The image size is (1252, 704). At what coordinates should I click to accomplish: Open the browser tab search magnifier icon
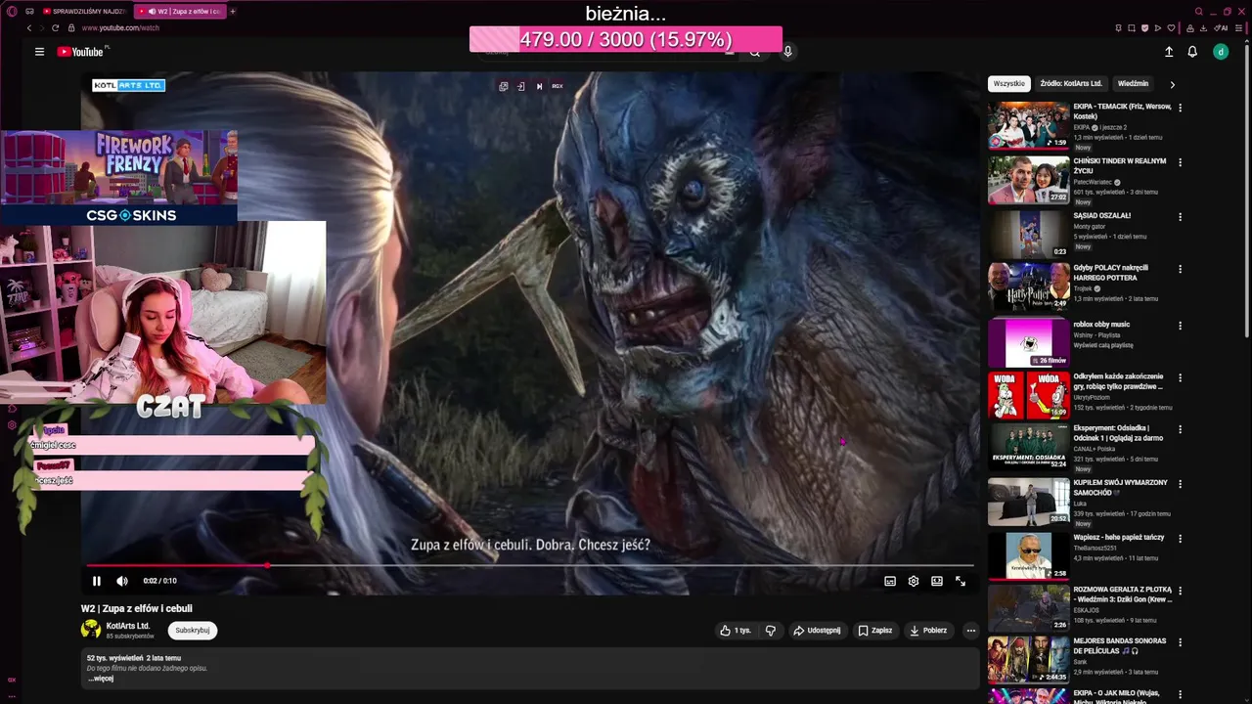click(x=1199, y=11)
